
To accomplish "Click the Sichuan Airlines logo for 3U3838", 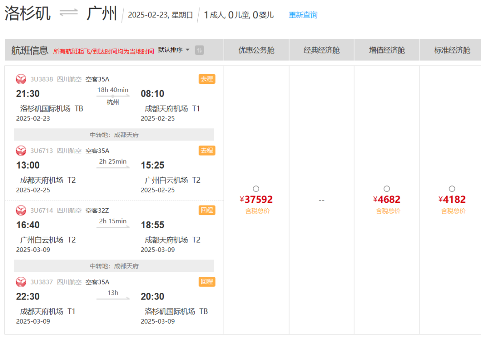I will point(21,79).
